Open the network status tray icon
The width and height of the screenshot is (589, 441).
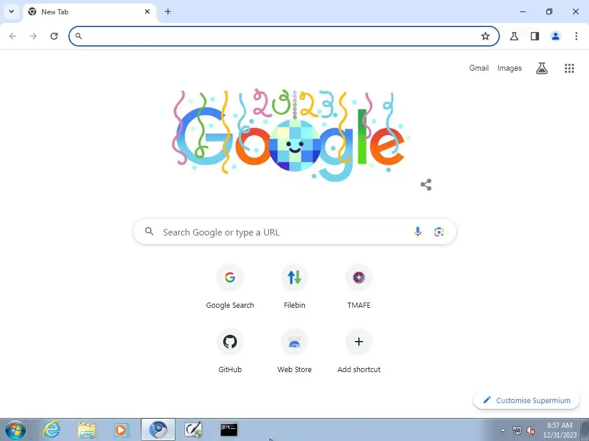(517, 430)
